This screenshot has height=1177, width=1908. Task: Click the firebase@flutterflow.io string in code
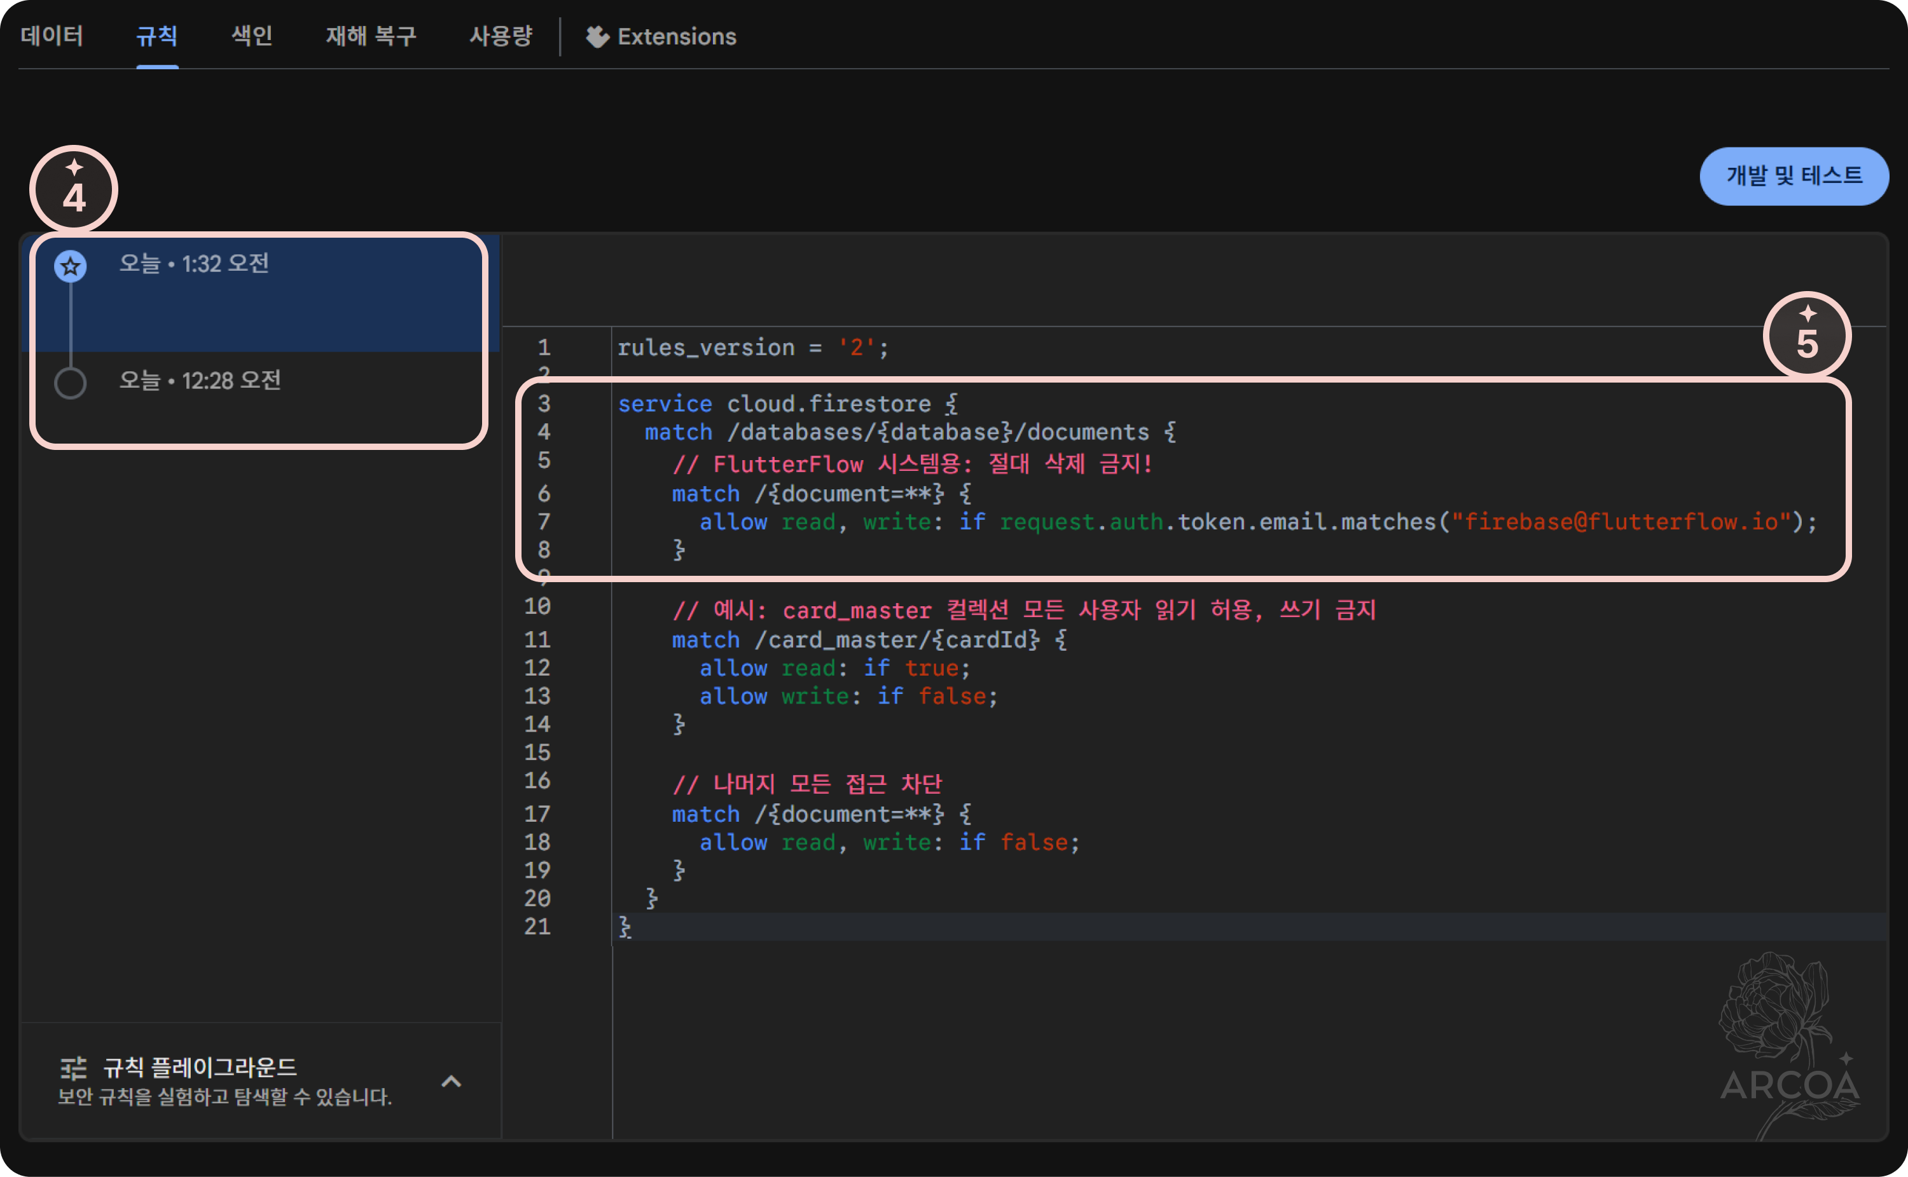click(x=1621, y=522)
